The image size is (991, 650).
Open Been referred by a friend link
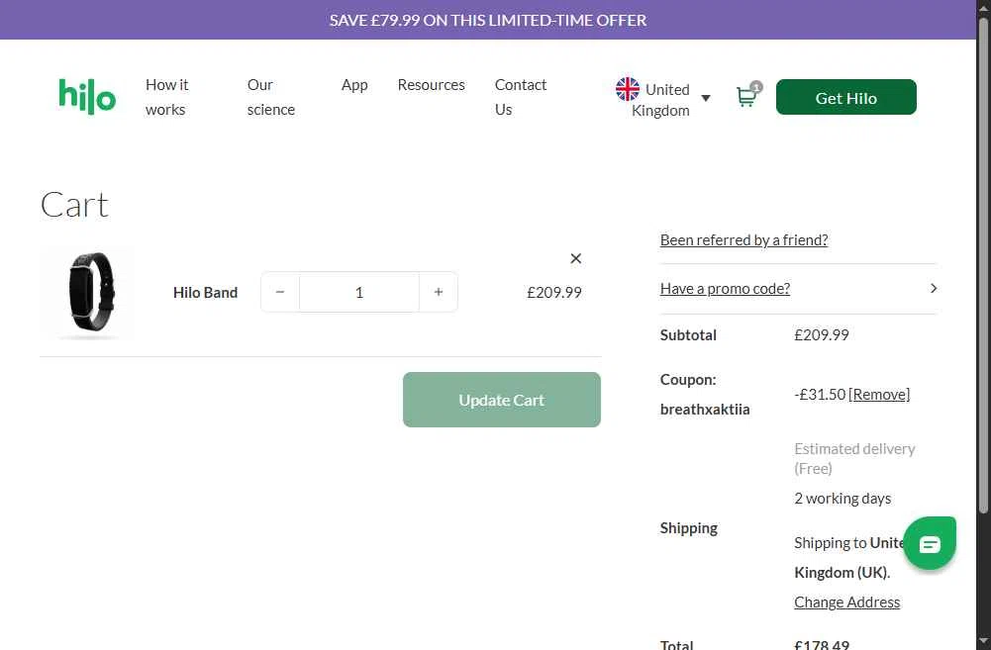743,240
